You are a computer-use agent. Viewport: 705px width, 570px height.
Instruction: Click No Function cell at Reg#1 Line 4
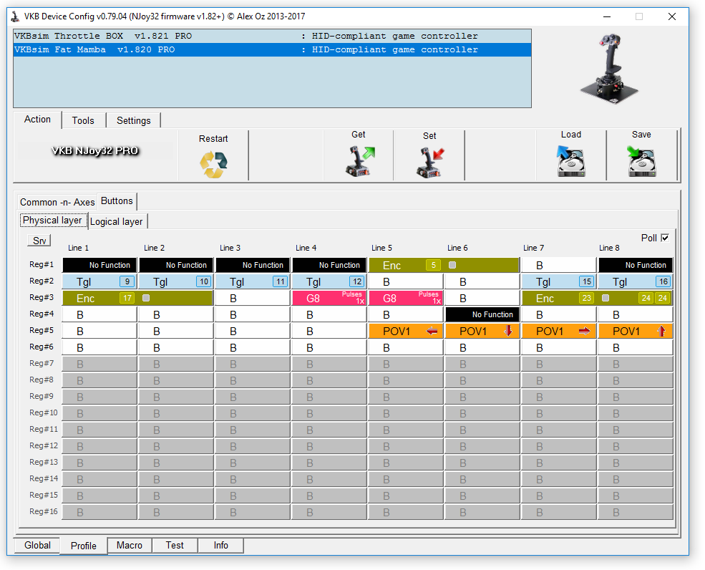[329, 266]
